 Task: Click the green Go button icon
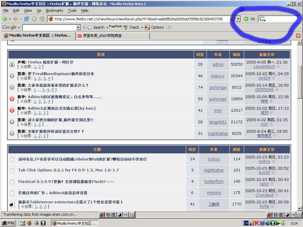tap(246, 19)
